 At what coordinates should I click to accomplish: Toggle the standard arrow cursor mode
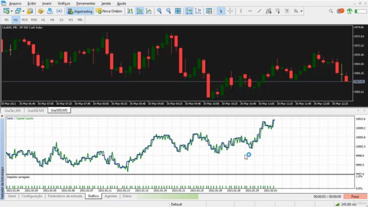coord(221,11)
